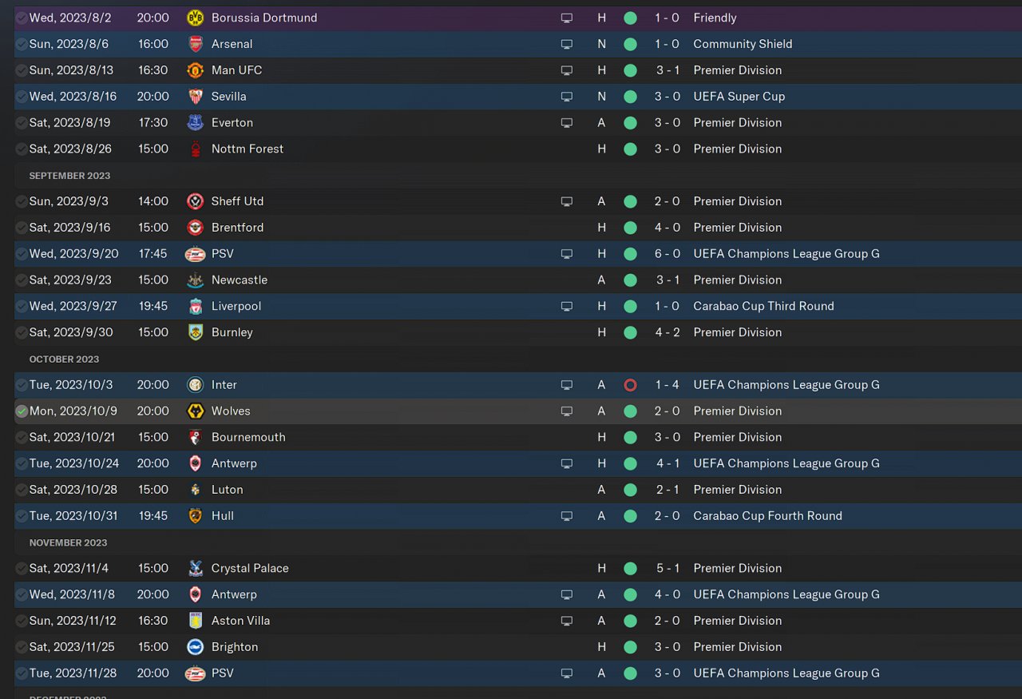The height and width of the screenshot is (699, 1022).
Task: Click the NOVEMBER 2023 month header
Action: (x=68, y=543)
